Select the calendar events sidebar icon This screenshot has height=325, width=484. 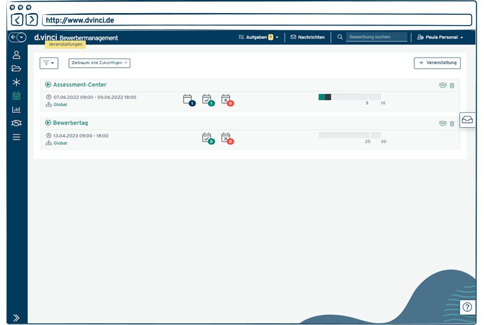(17, 96)
